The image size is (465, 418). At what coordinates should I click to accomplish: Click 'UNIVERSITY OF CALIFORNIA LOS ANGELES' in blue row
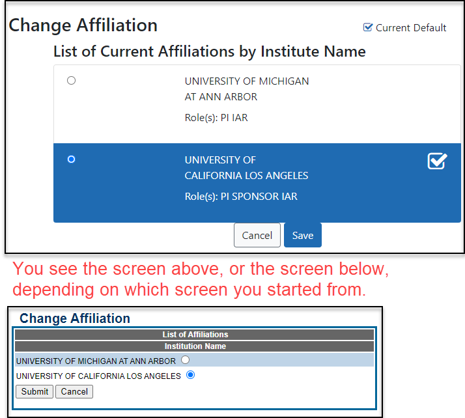click(246, 168)
